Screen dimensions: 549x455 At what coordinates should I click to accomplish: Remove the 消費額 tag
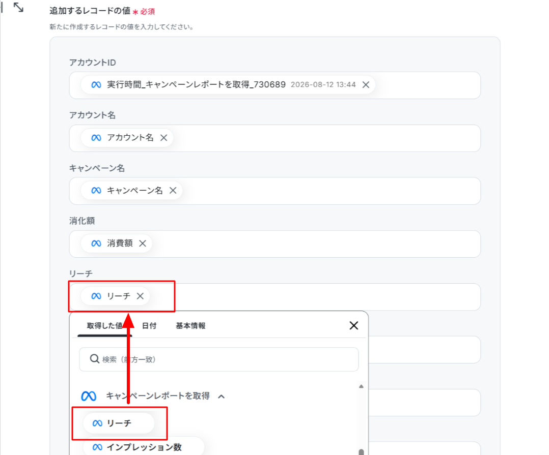click(143, 243)
